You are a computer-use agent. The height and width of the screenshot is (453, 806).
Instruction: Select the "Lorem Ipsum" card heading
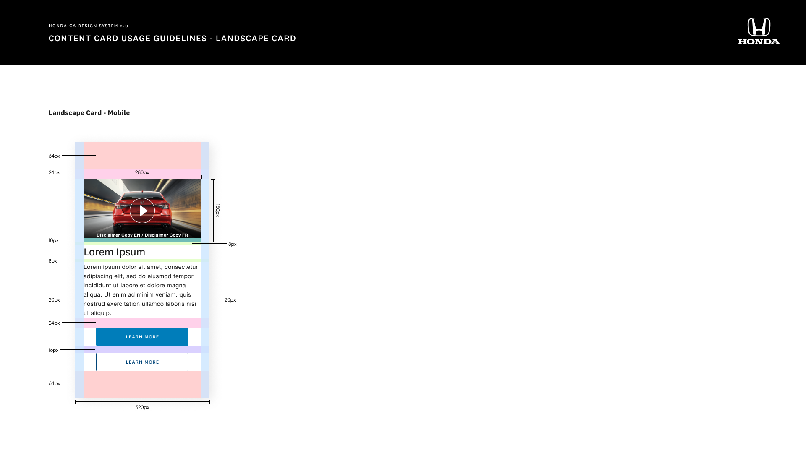[114, 252]
